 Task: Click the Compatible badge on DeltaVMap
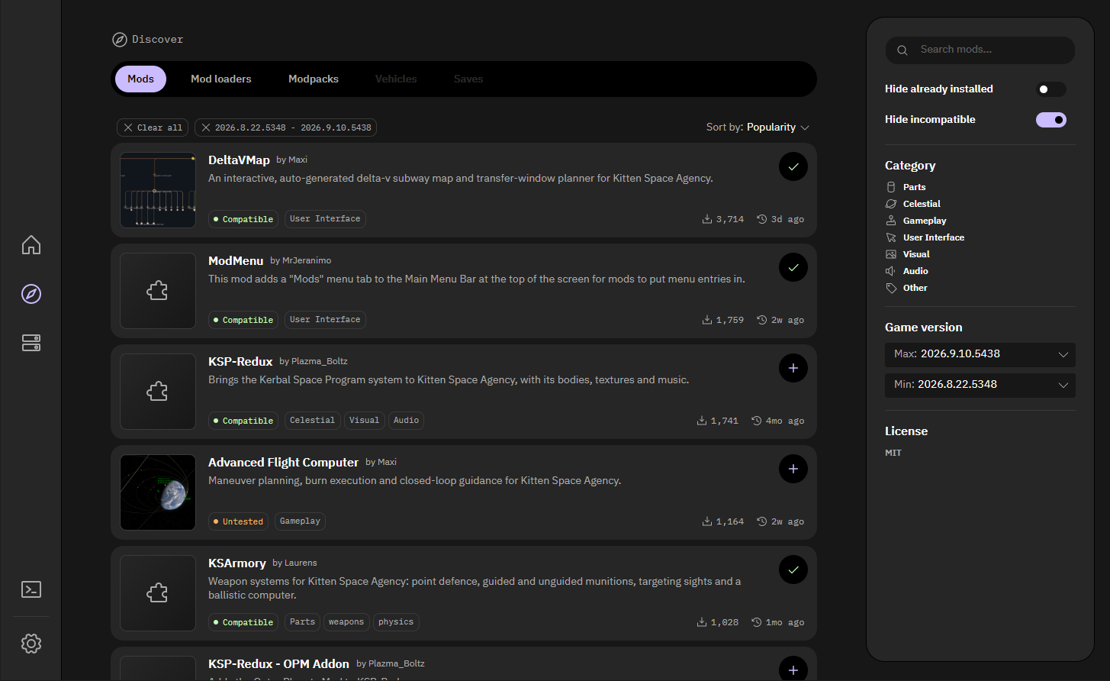(243, 219)
